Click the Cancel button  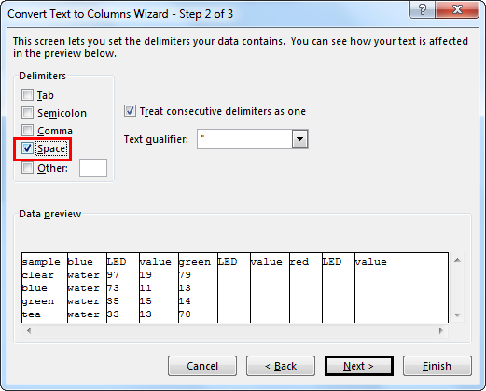(202, 366)
